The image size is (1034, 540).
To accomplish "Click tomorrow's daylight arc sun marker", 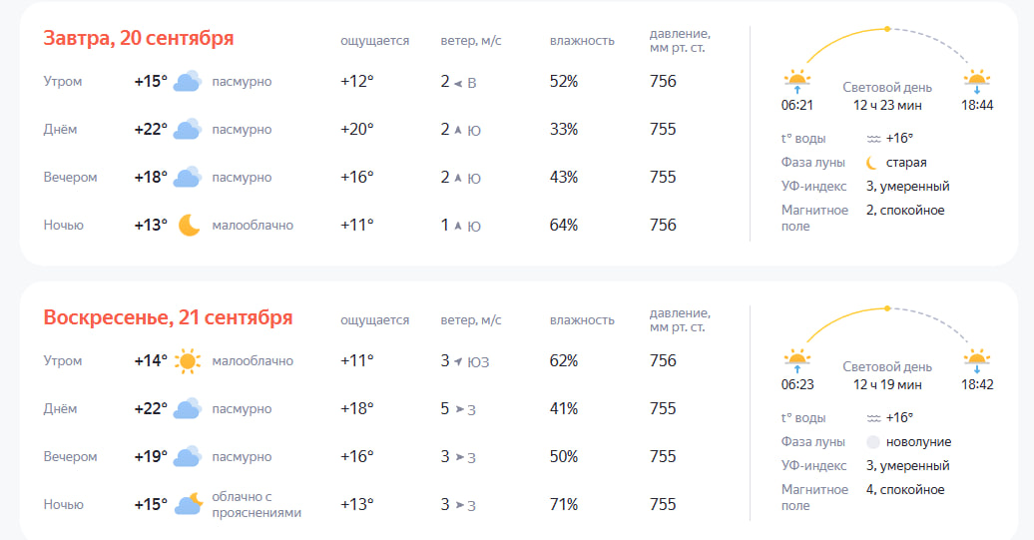I will coord(887,29).
